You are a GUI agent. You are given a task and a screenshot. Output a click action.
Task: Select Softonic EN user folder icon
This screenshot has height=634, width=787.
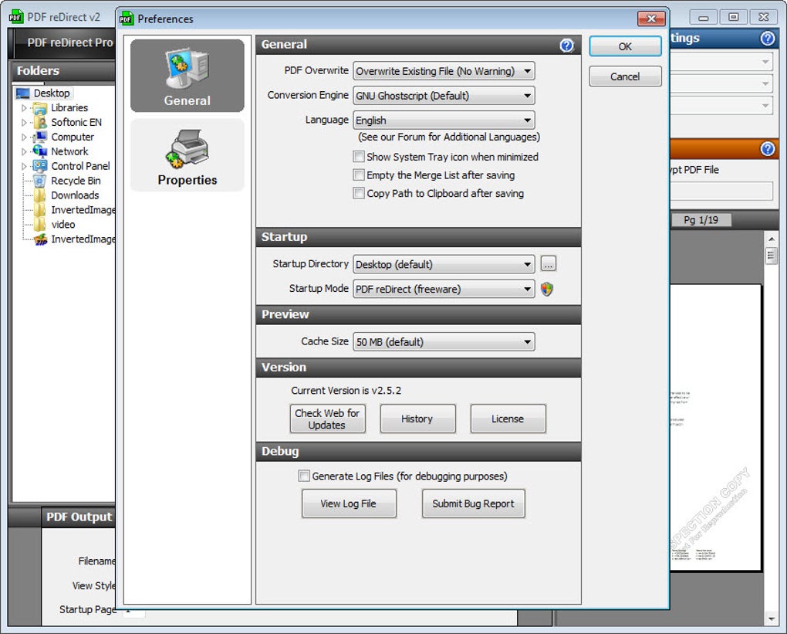tap(39, 123)
